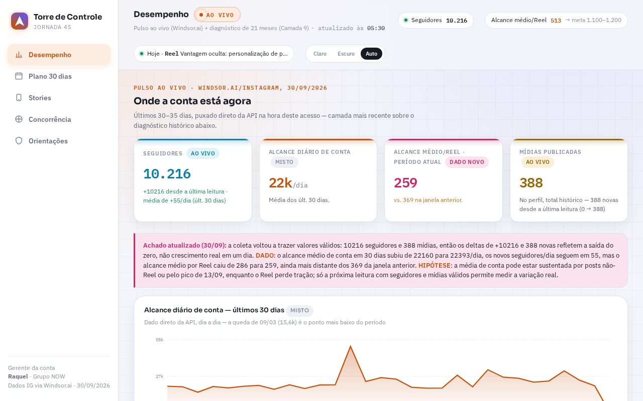The image size is (643, 401).
Task: Select the Auto theme option
Action: pos(371,54)
